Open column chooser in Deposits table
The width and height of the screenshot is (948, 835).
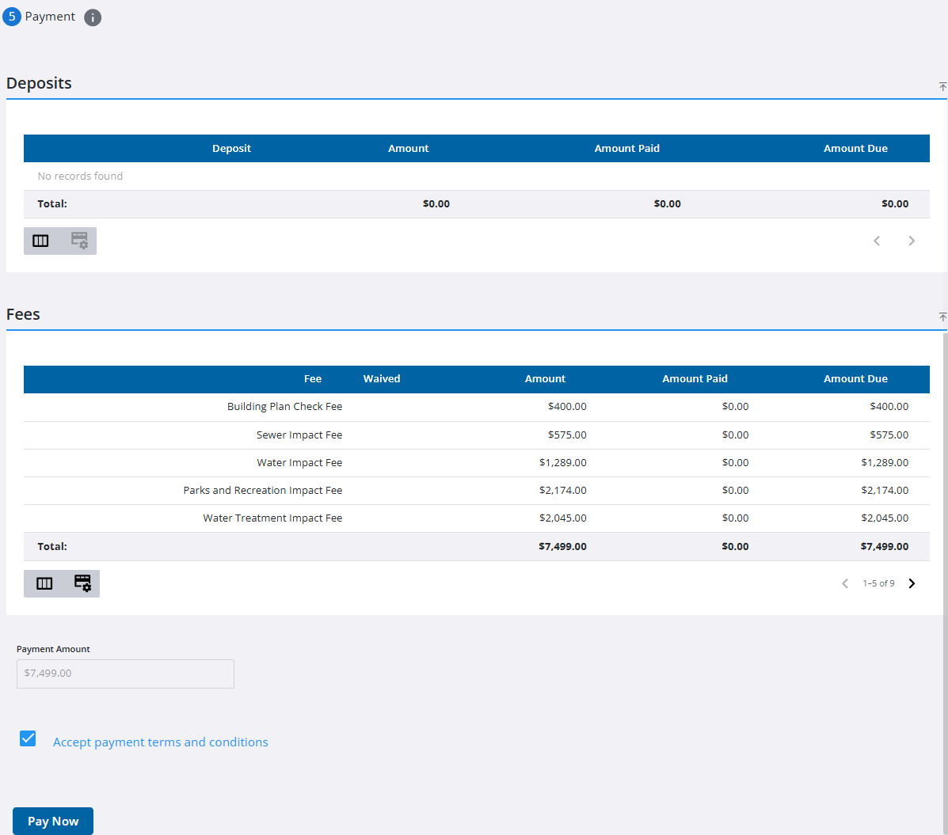pos(41,241)
